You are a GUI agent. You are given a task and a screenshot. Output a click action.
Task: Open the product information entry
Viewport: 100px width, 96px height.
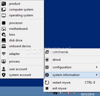[22, 4]
